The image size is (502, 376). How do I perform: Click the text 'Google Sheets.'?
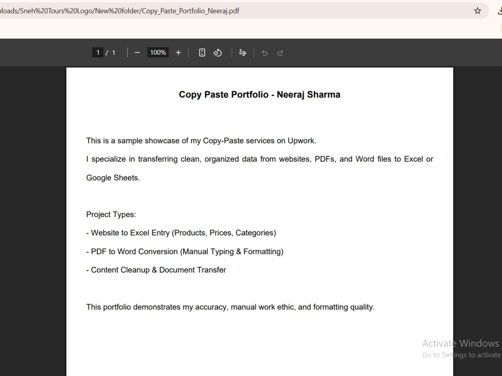[113, 178]
